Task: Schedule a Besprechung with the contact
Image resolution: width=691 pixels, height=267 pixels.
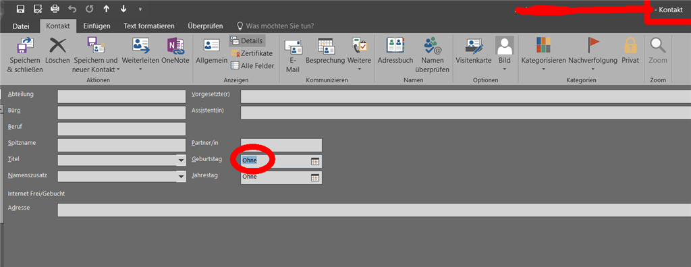Action: [x=325, y=51]
